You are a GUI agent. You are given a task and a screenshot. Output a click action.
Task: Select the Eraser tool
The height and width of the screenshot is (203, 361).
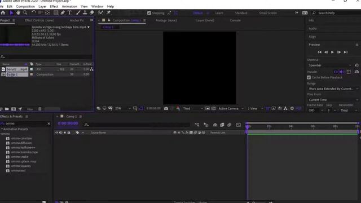click(x=92, y=12)
